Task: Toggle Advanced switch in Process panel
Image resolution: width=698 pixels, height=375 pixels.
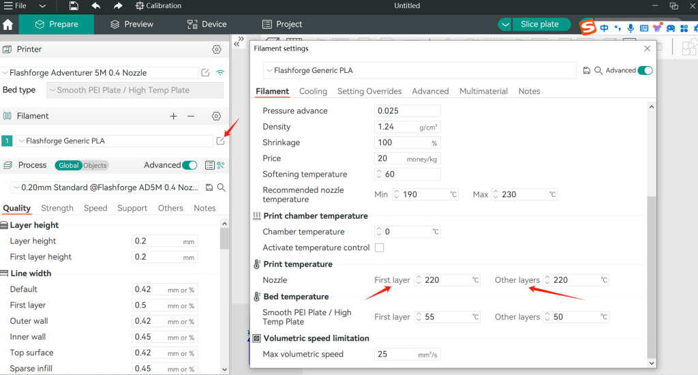Action: click(x=190, y=166)
